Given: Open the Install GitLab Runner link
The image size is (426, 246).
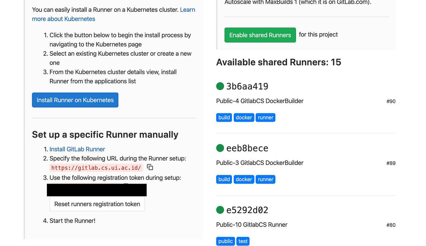Looking at the screenshot, I should [x=77, y=149].
